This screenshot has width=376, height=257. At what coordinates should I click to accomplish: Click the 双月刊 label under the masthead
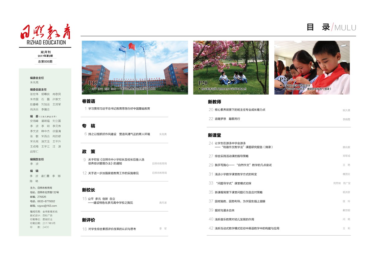(45, 52)
